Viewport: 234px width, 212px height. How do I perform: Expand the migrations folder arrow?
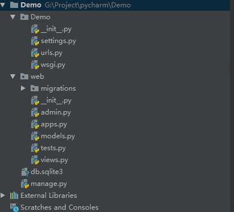click(23, 88)
